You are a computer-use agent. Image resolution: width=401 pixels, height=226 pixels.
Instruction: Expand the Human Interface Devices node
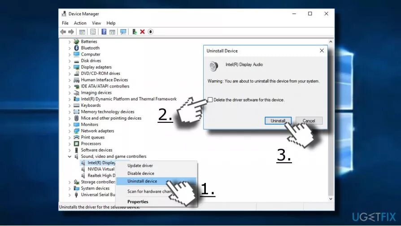pyautogui.click(x=70, y=80)
